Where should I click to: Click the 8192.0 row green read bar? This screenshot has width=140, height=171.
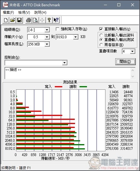(51, 149)
